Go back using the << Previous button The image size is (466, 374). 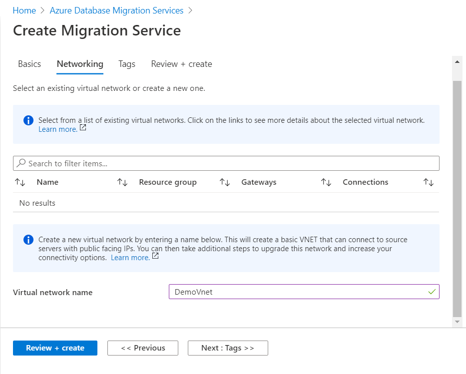click(x=143, y=348)
